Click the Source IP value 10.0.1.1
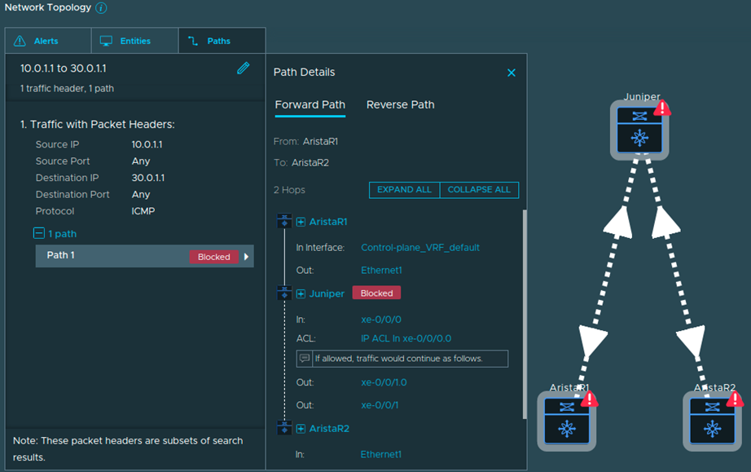The width and height of the screenshot is (751, 472). pyautogui.click(x=147, y=144)
